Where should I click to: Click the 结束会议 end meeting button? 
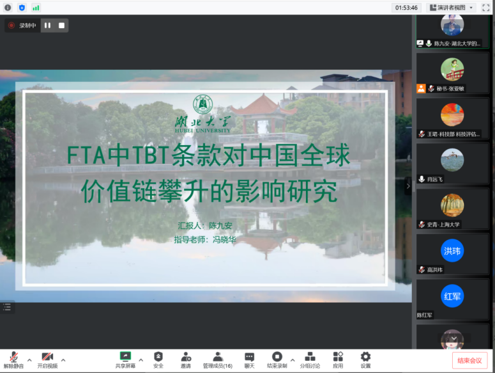[469, 361]
